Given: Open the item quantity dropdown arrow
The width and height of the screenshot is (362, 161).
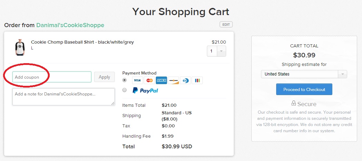Looking at the screenshot, I should (221, 51).
